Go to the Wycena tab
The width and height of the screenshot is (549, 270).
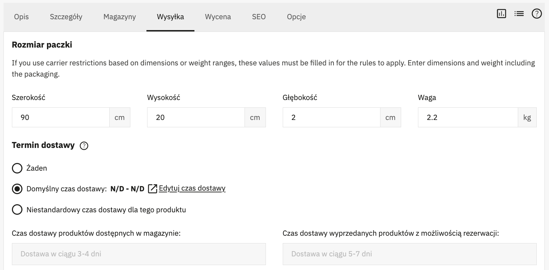(218, 17)
